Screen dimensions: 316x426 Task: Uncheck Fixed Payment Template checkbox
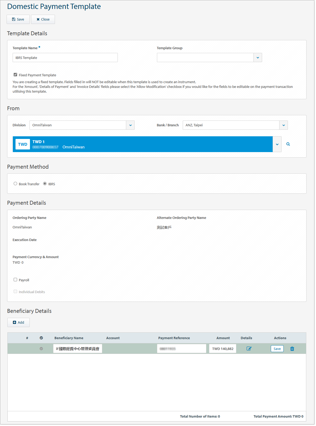pyautogui.click(x=16, y=75)
